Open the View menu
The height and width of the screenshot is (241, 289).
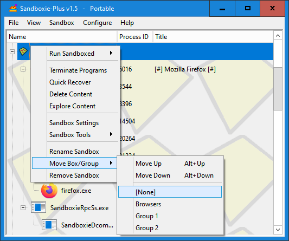(x=34, y=23)
